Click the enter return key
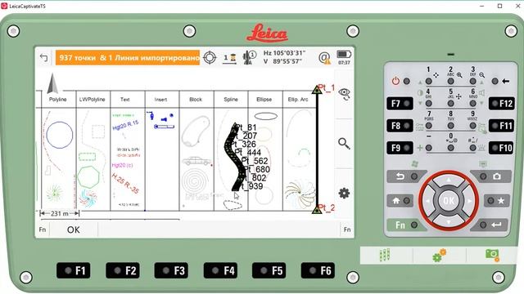This screenshot has height=294, width=524. pyautogui.click(x=490, y=225)
